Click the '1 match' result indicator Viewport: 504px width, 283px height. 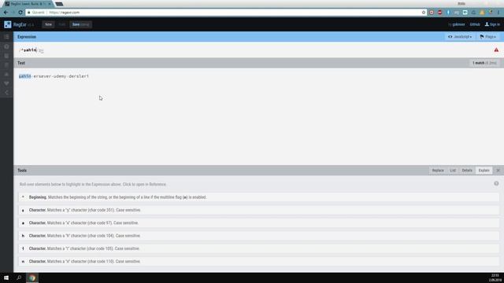tap(484, 63)
